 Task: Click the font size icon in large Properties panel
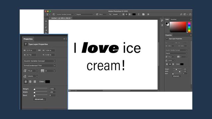coord(25,71)
